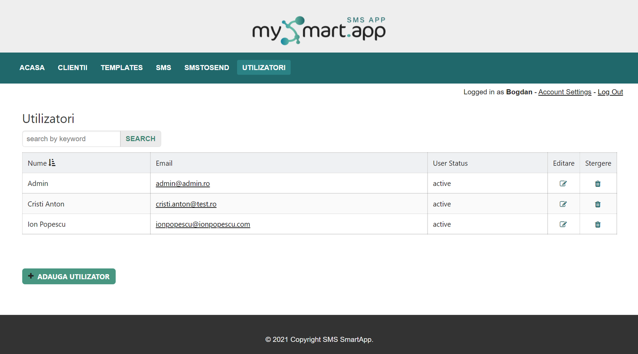
Task: Open the CLIENTII section
Action: pos(73,67)
